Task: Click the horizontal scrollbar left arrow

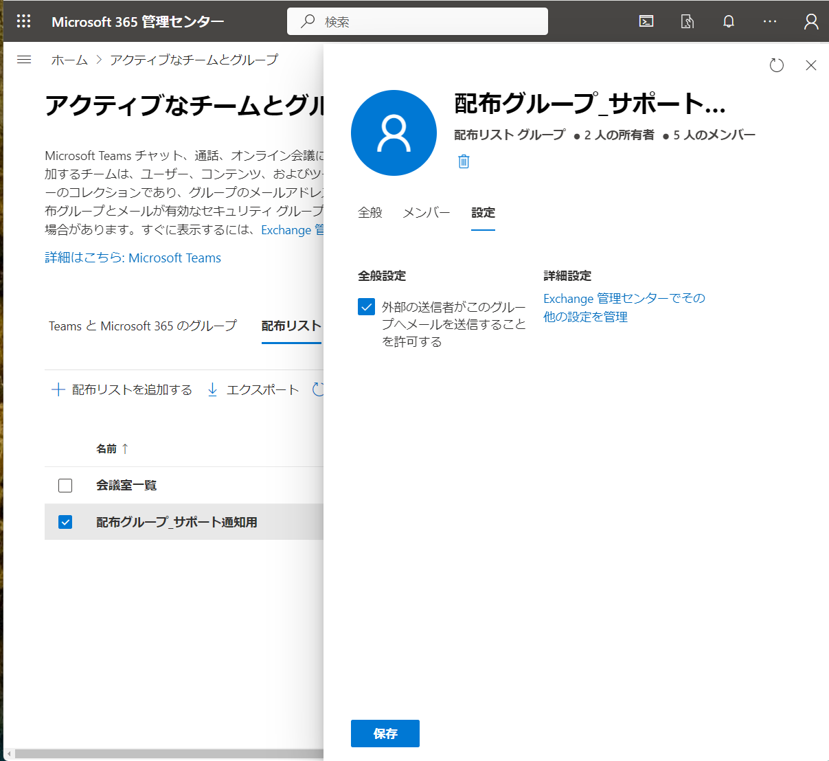Action: [x=10, y=754]
